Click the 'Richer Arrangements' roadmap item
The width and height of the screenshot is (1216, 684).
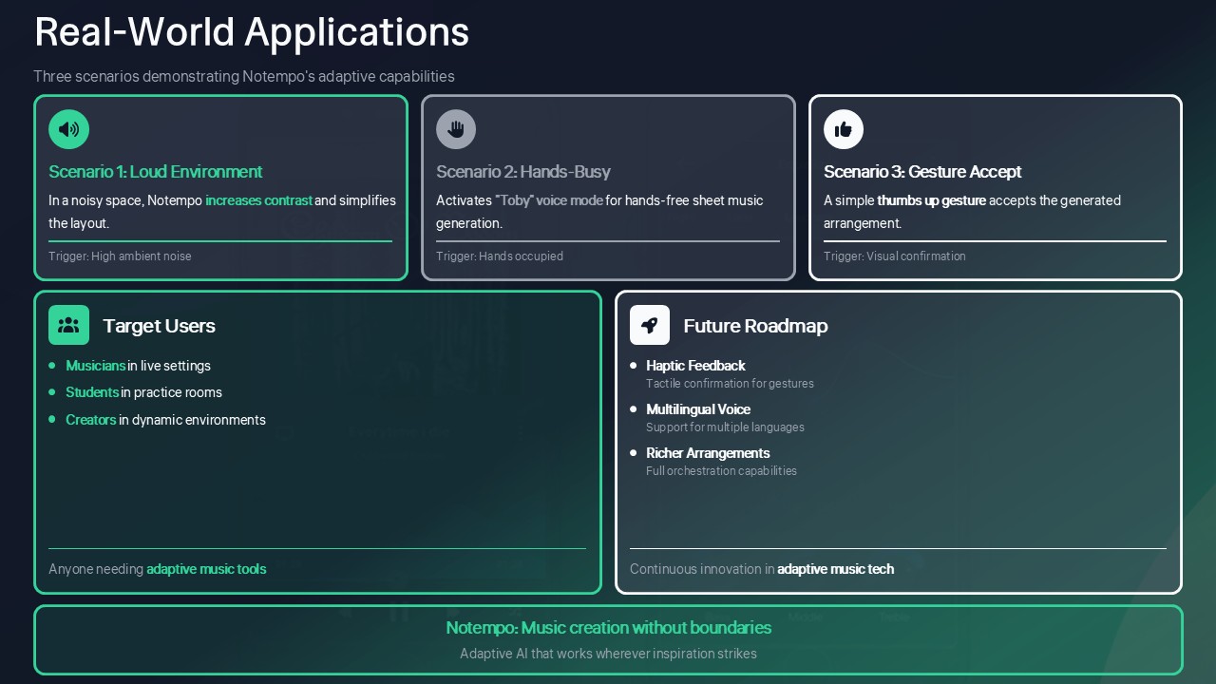(x=708, y=453)
